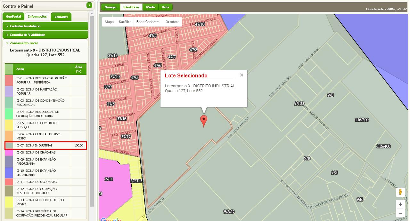Select the (Z-08) ZONA DE CHÁCARAS text
The height and width of the screenshot is (221, 410).
36,153
